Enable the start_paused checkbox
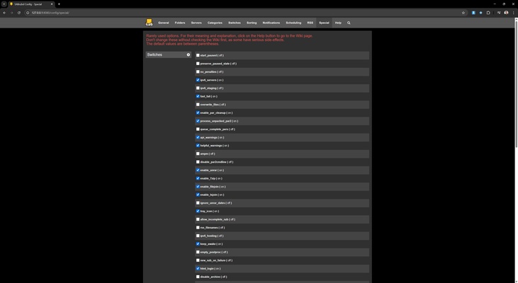The image size is (518, 283). pyautogui.click(x=198, y=55)
